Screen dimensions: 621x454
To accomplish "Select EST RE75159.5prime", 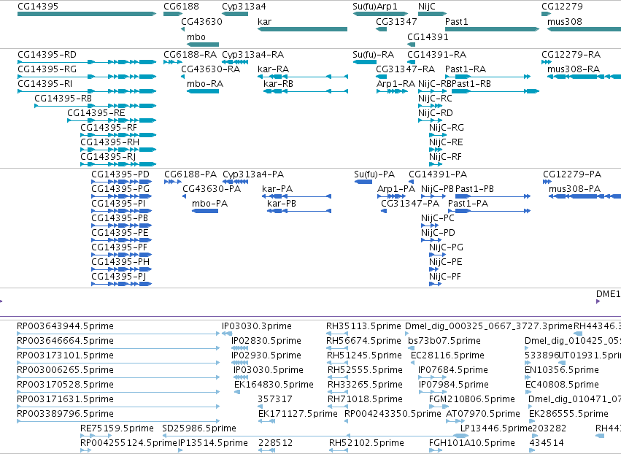I will pos(117,428).
